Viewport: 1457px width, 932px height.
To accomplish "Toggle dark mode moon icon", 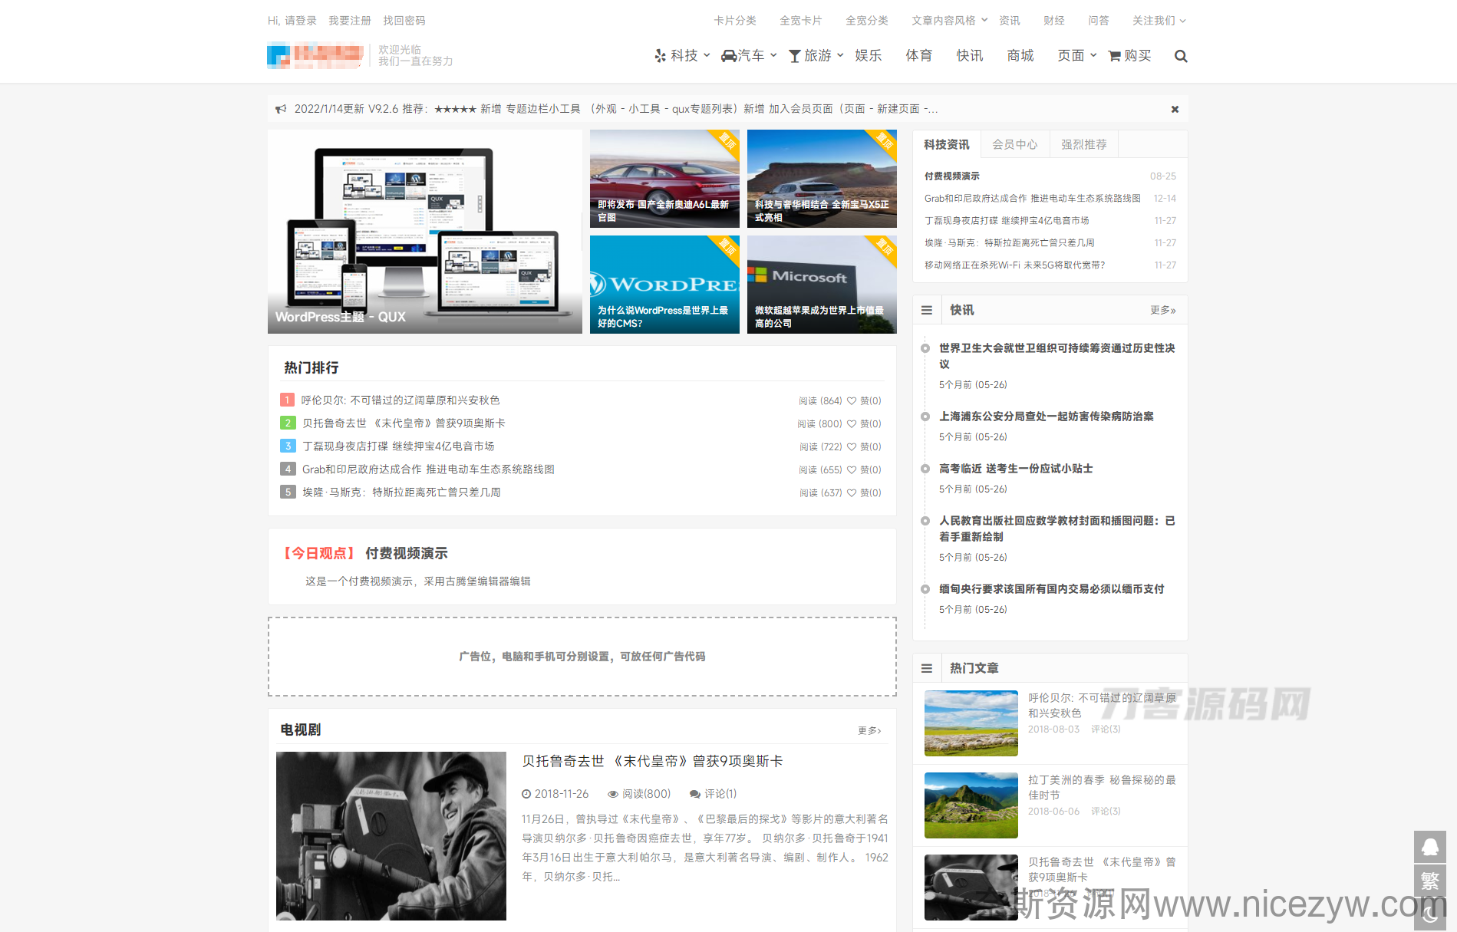I will tap(1430, 914).
